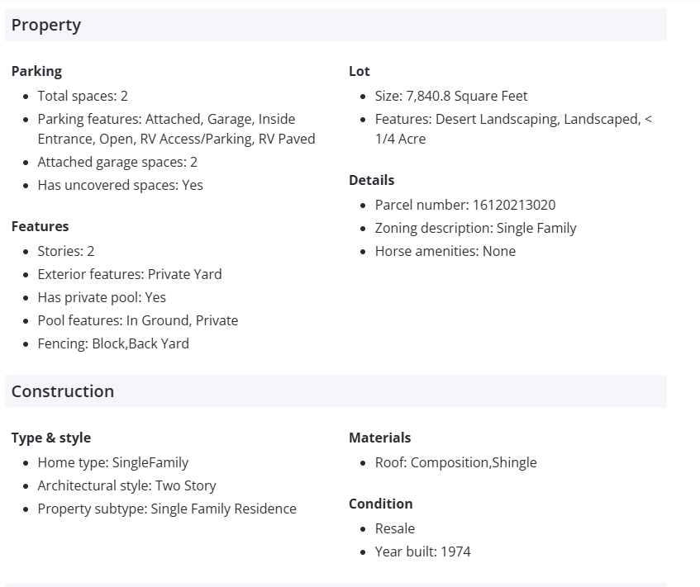Click the parcel number 16120213020 text

pos(514,205)
